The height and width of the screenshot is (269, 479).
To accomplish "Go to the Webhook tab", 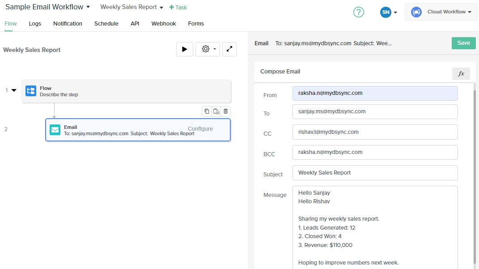I will pos(163,24).
